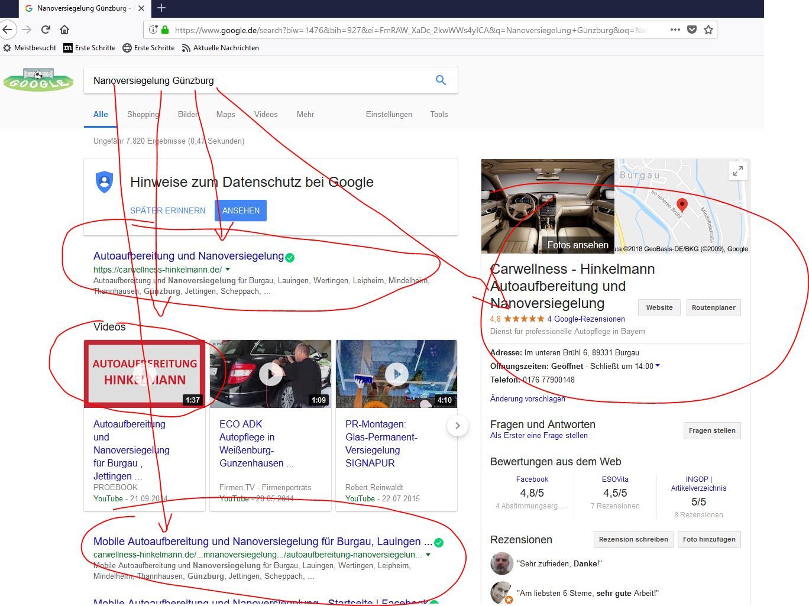Image resolution: width=809 pixels, height=606 pixels.
Task: Open the Erste Schritte bookmark with globe icon
Action: [x=148, y=48]
